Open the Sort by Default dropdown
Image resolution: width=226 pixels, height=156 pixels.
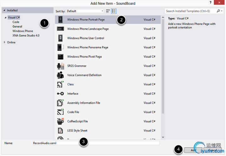[85, 11]
